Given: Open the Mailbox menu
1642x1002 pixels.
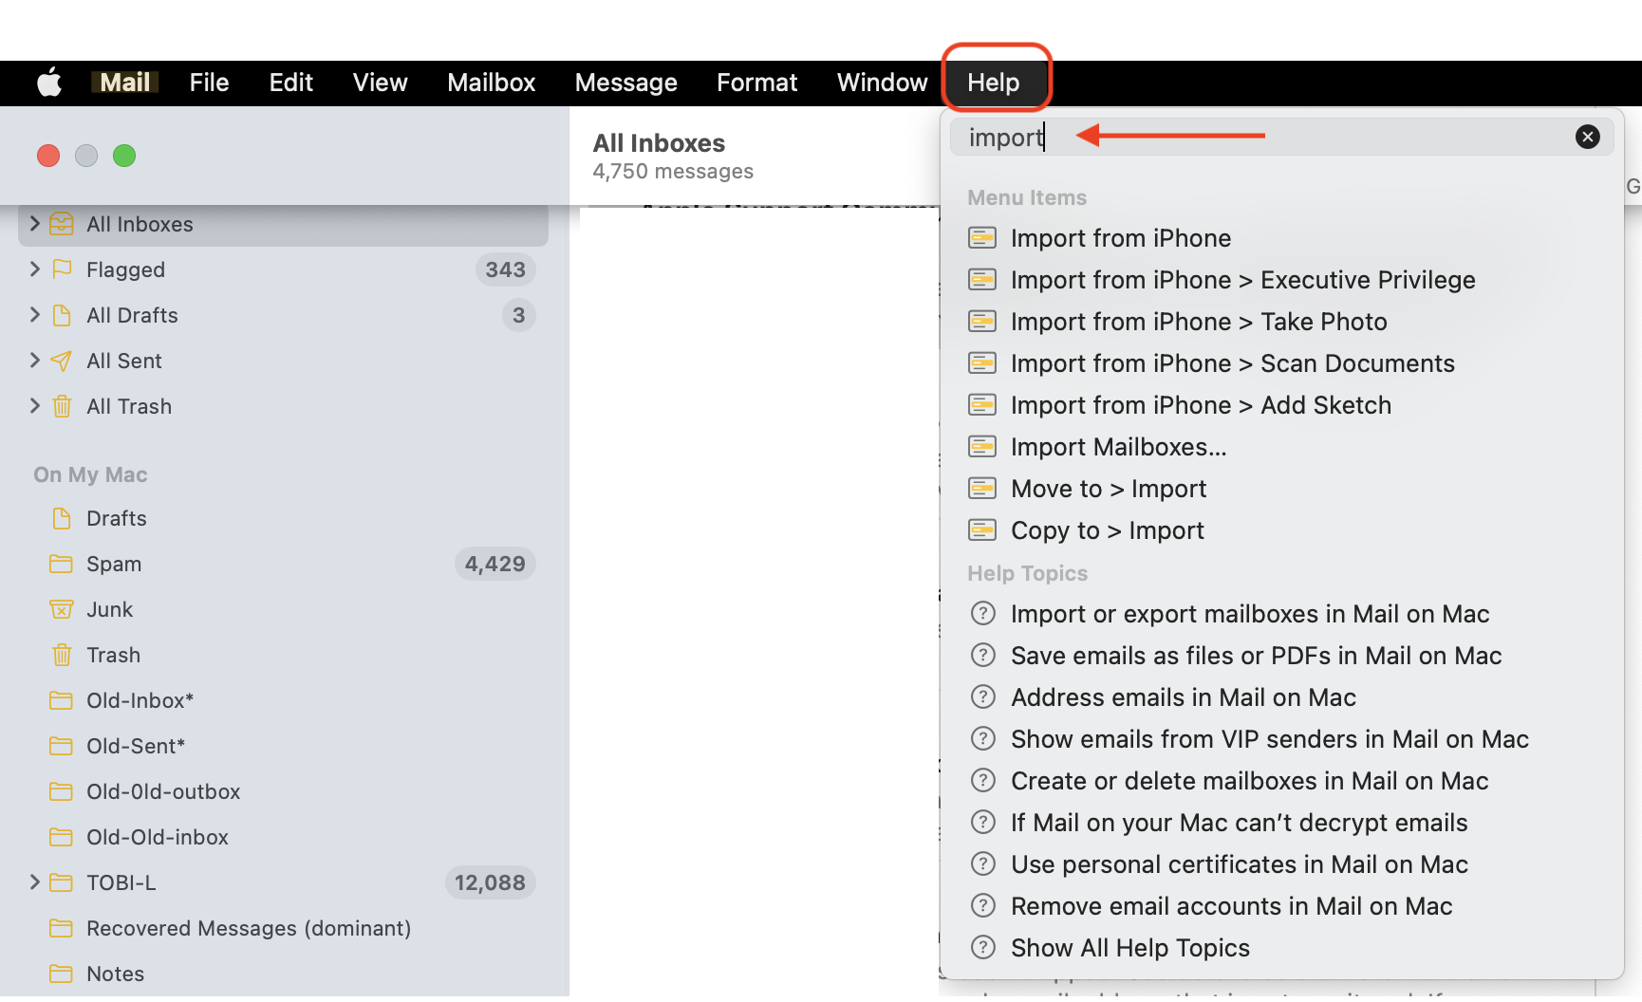Looking at the screenshot, I should (x=491, y=83).
